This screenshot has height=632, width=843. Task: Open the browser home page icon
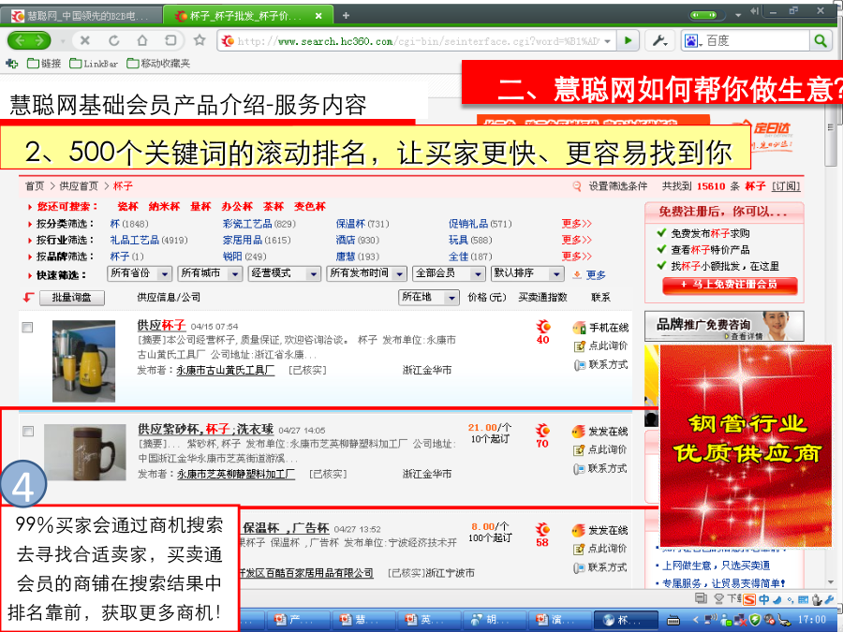(142, 40)
